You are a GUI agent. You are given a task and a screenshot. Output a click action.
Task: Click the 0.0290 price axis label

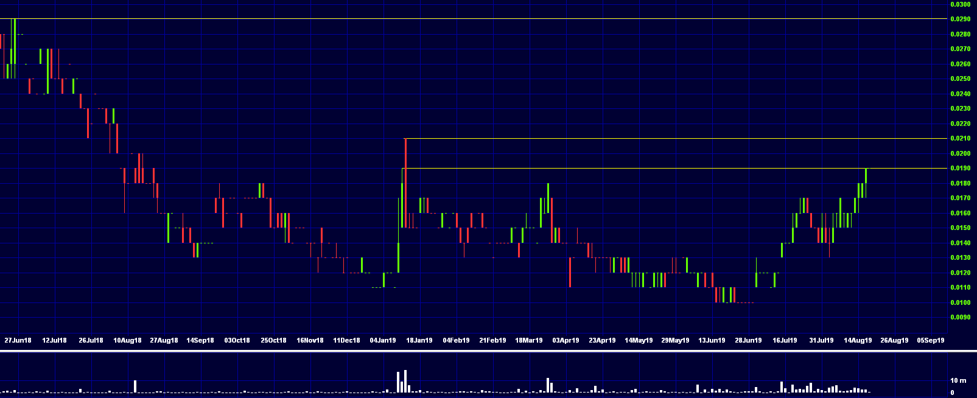pyautogui.click(x=960, y=19)
